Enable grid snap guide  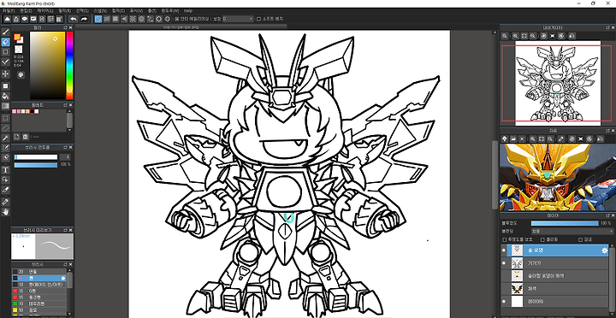115,19
